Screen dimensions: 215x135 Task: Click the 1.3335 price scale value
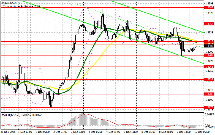coord(209,33)
